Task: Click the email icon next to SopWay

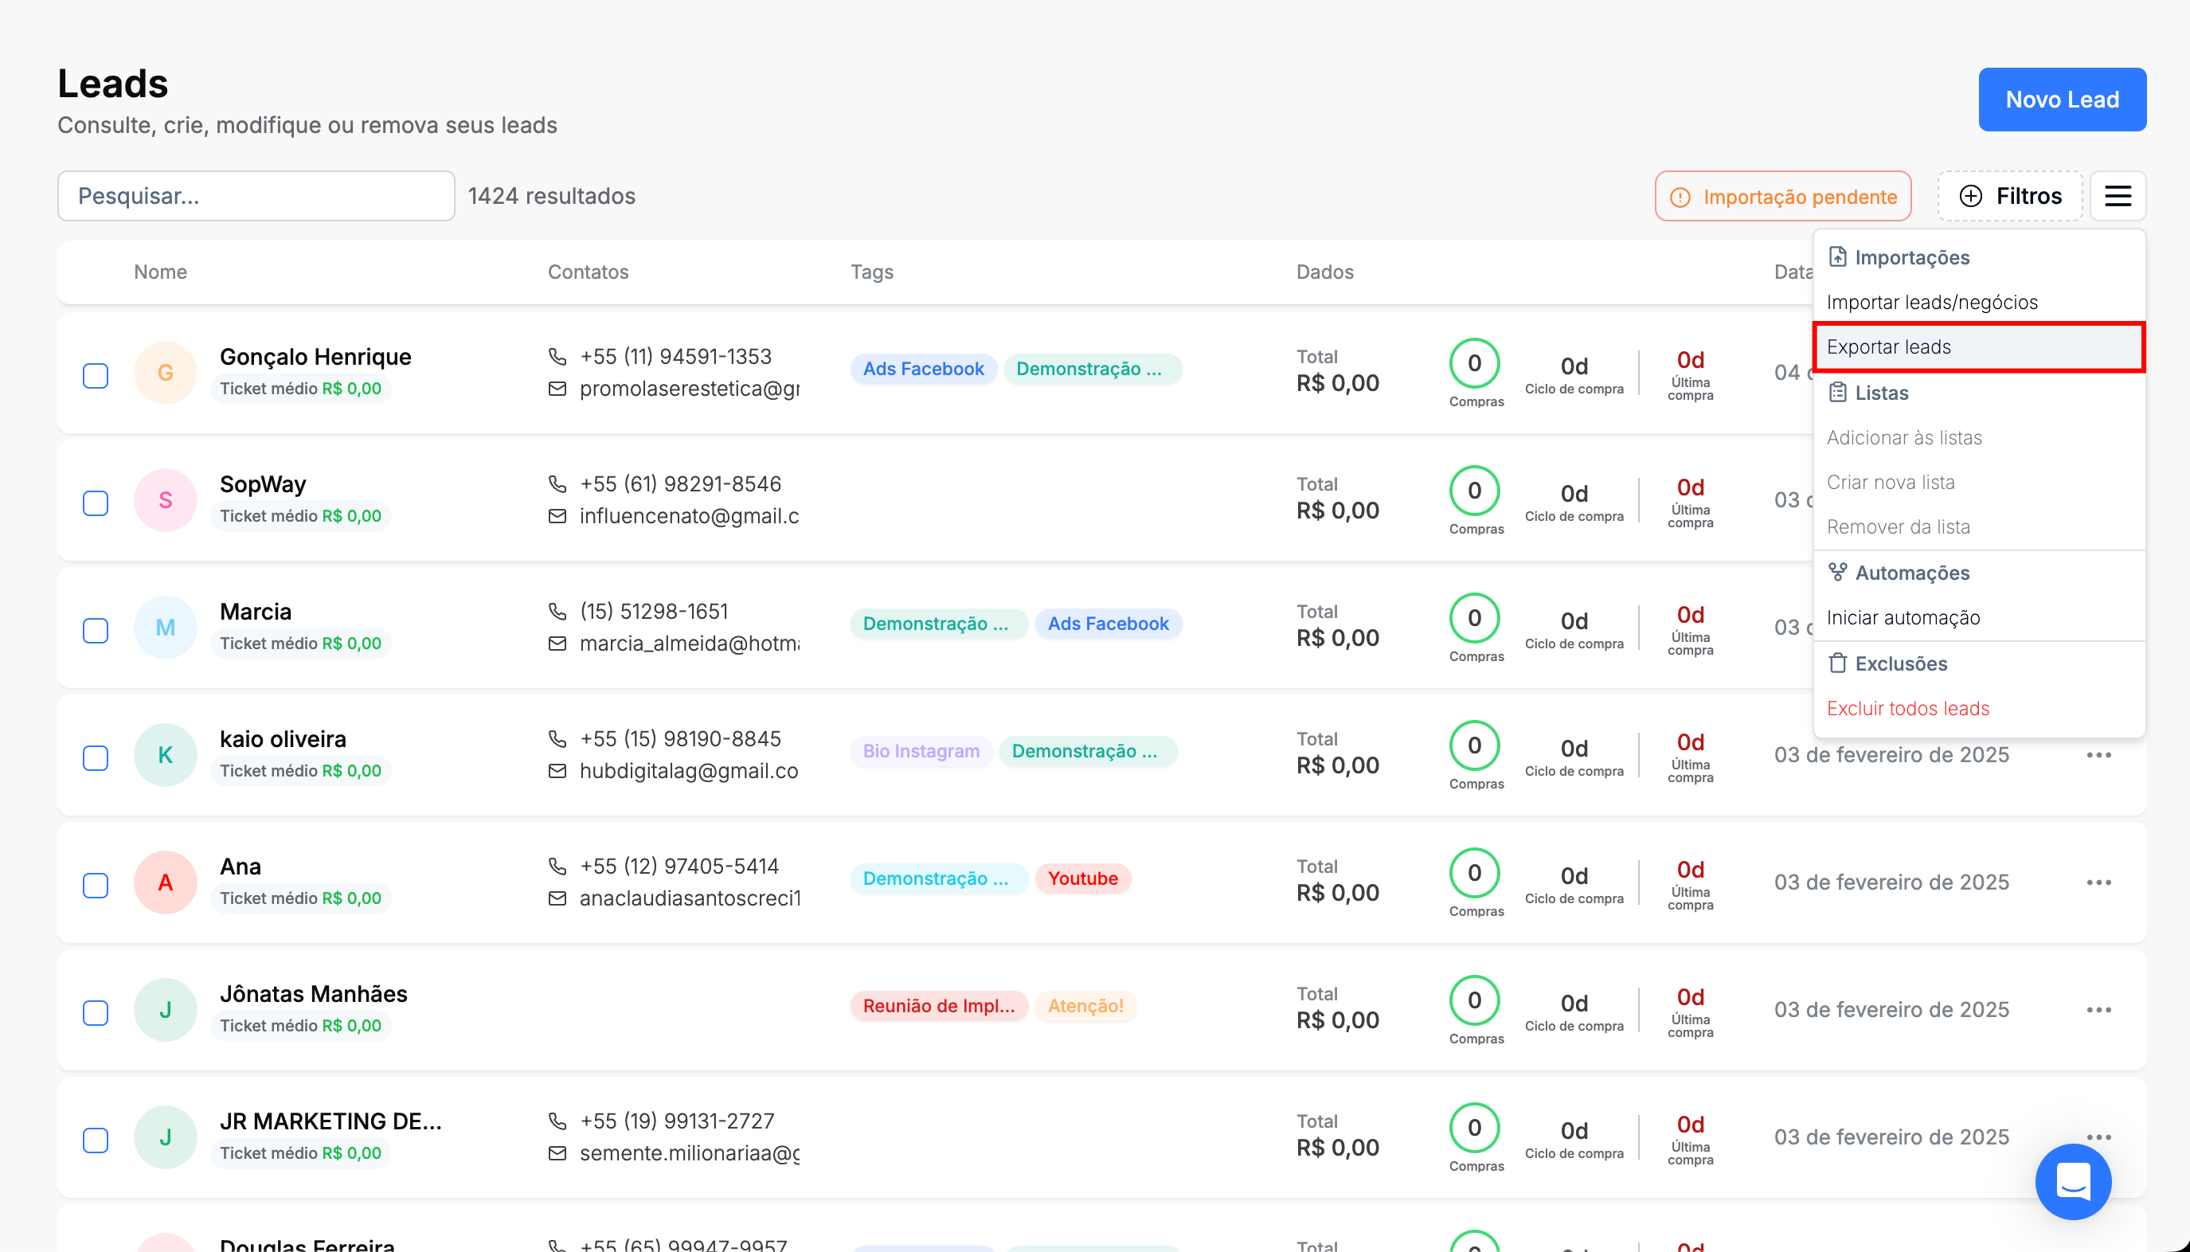Action: point(557,516)
